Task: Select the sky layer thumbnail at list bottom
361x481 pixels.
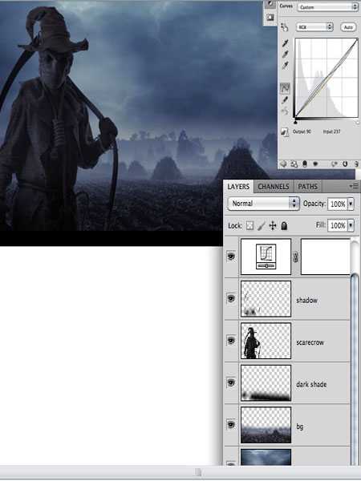Action: [x=266, y=458]
